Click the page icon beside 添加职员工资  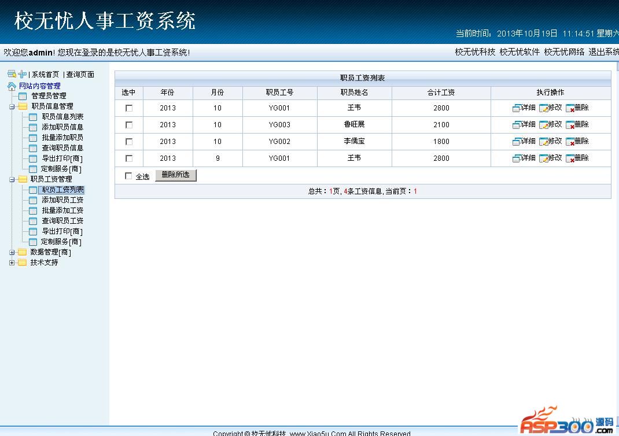(33, 201)
